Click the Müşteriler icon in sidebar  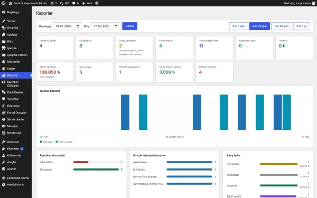(4, 62)
